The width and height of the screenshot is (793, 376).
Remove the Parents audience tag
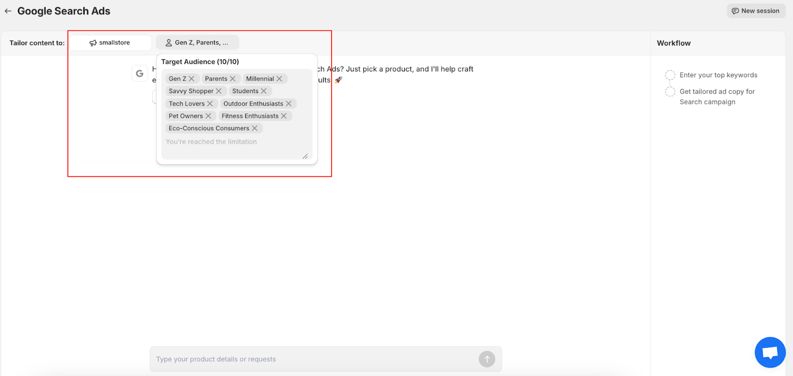tap(232, 79)
